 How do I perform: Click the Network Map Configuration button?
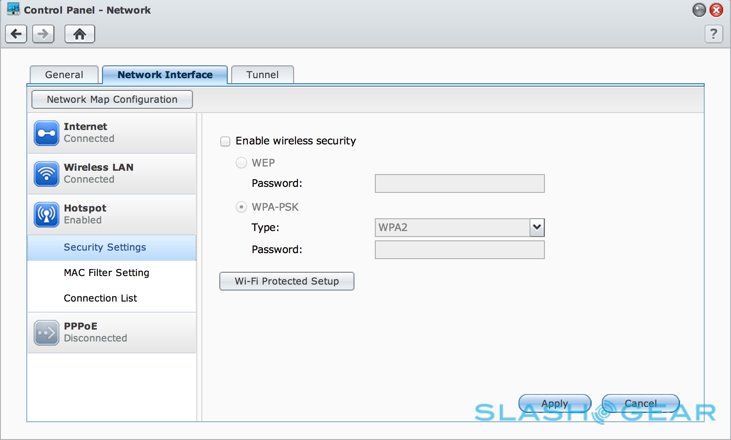[112, 99]
